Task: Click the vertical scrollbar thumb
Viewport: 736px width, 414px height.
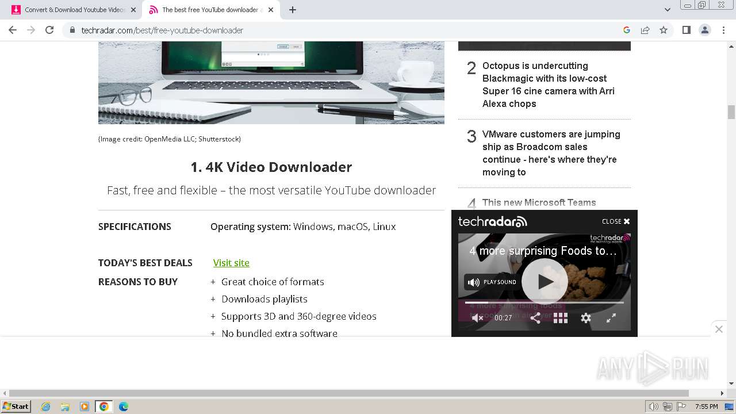Action: (731, 112)
